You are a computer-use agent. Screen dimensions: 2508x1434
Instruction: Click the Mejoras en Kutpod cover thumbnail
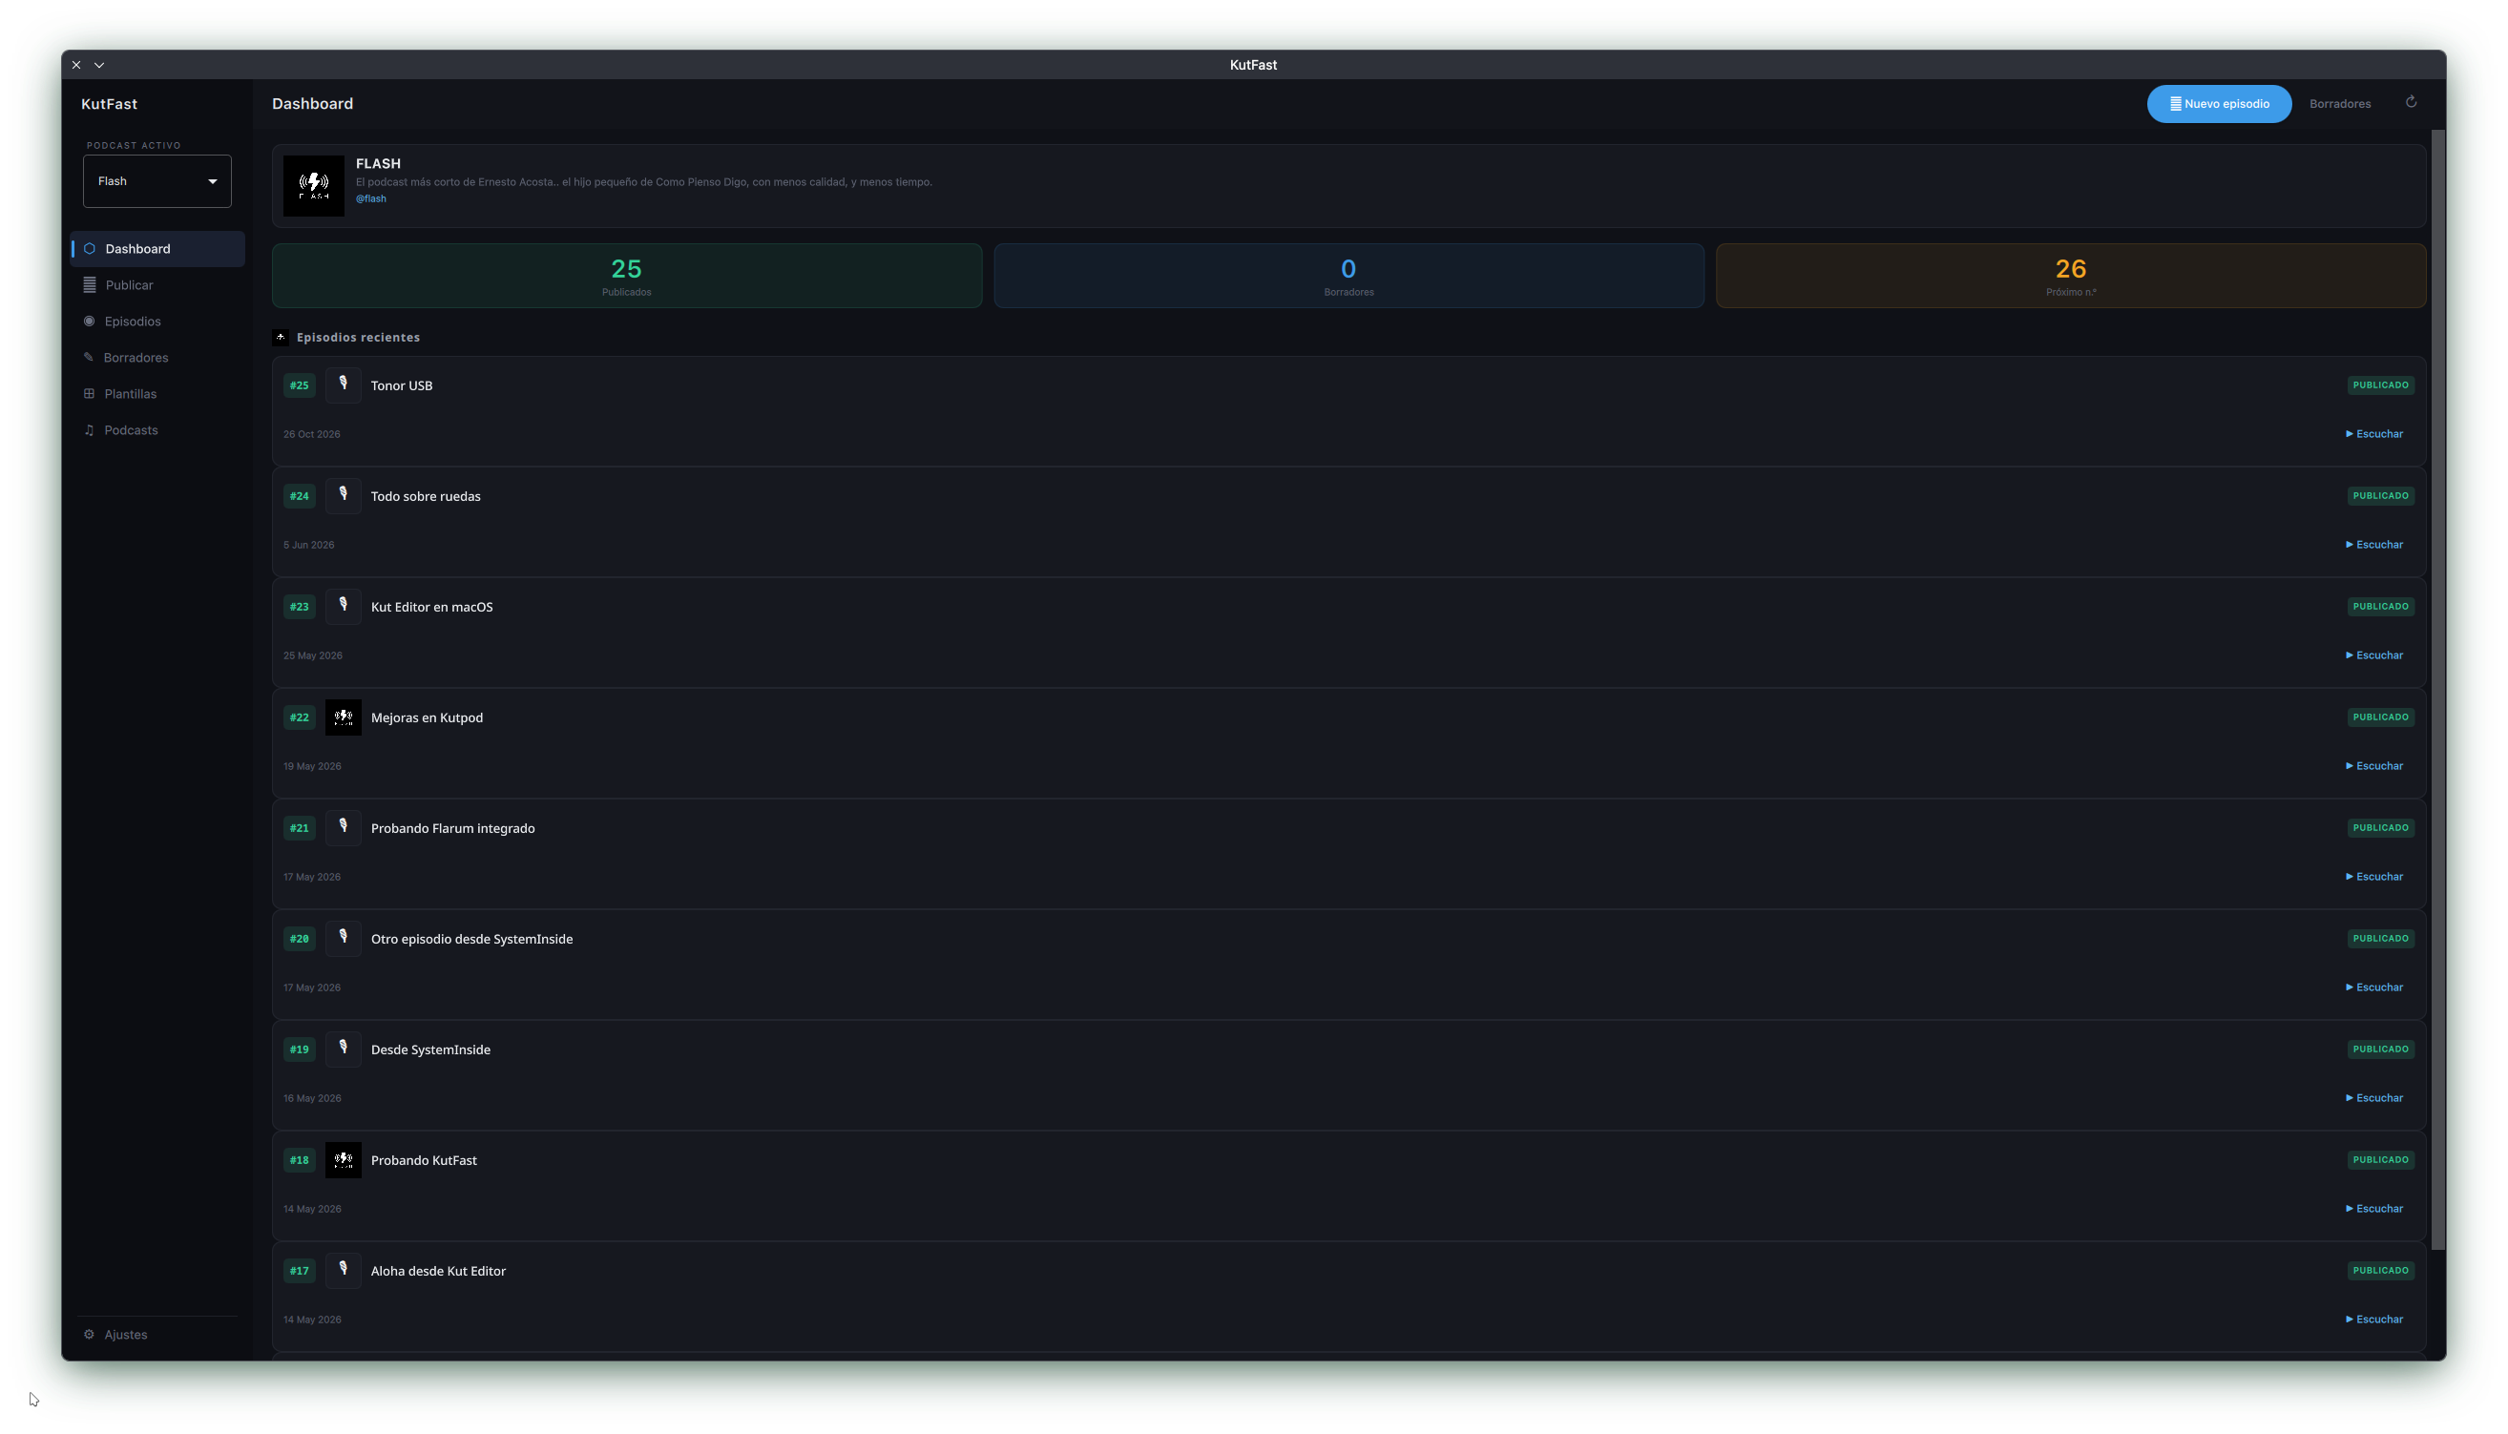click(343, 718)
